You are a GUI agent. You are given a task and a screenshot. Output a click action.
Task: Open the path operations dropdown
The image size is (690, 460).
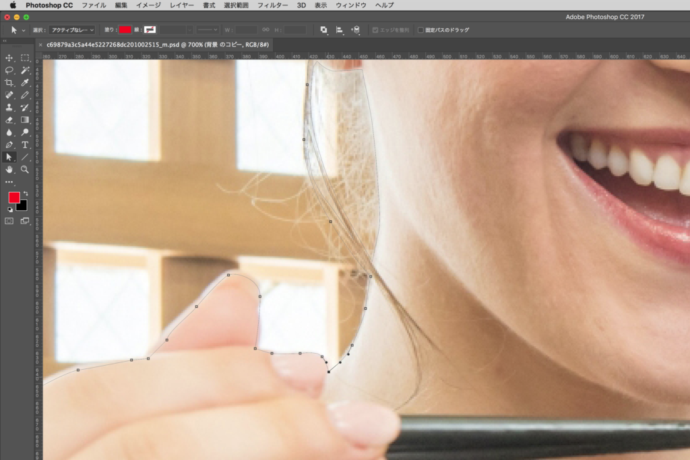pyautogui.click(x=324, y=30)
